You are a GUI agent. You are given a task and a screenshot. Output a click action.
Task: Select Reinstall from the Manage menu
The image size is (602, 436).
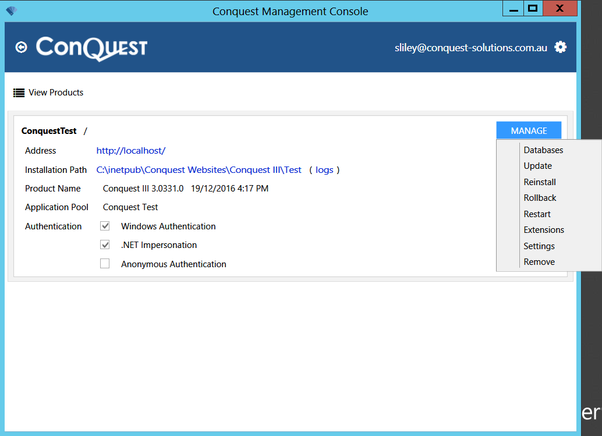point(540,182)
